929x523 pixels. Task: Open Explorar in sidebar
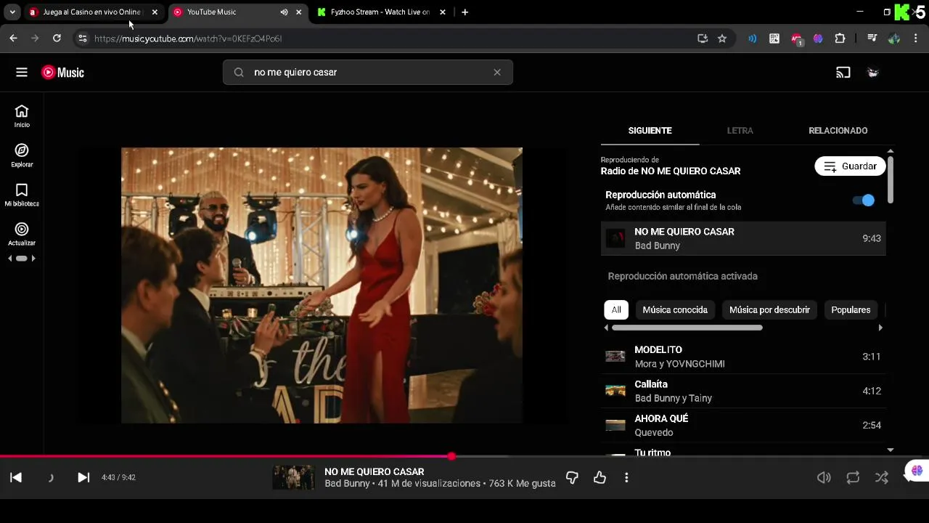(x=22, y=155)
